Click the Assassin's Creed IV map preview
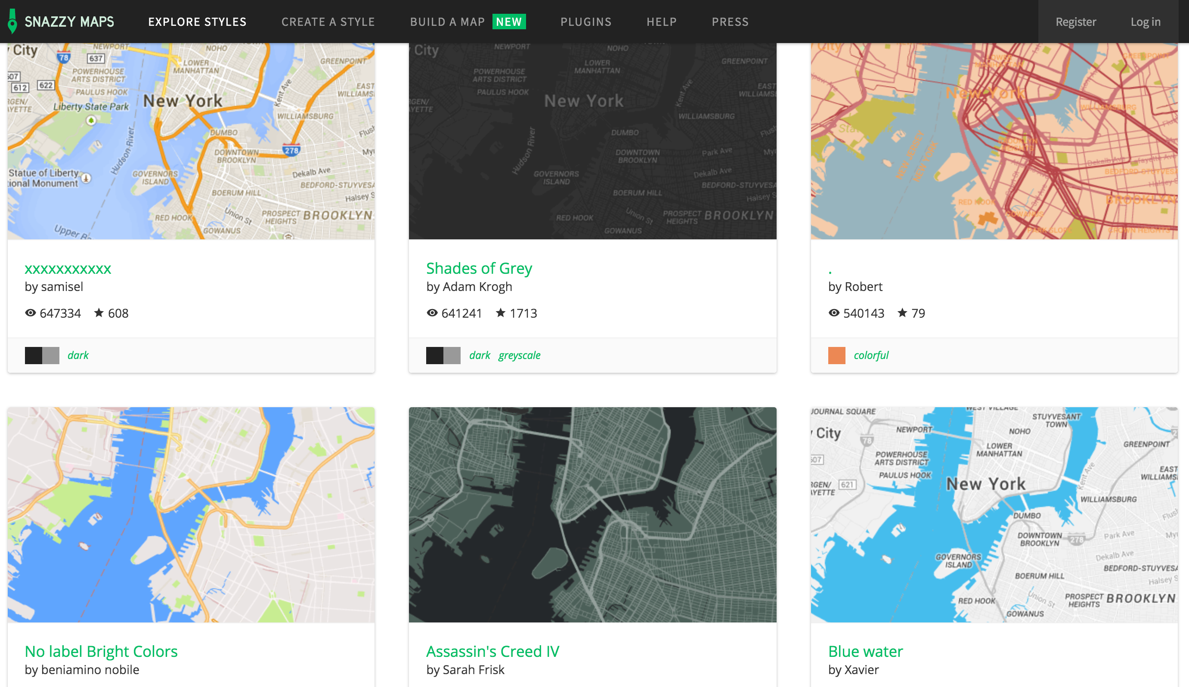Viewport: 1189px width, 687px height. (593, 515)
